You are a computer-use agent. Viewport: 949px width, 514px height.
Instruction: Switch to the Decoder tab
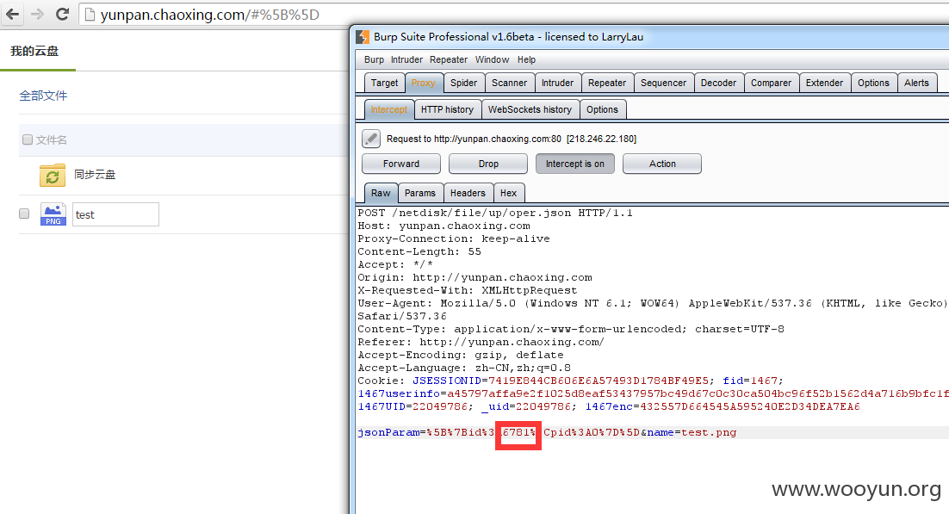click(718, 83)
